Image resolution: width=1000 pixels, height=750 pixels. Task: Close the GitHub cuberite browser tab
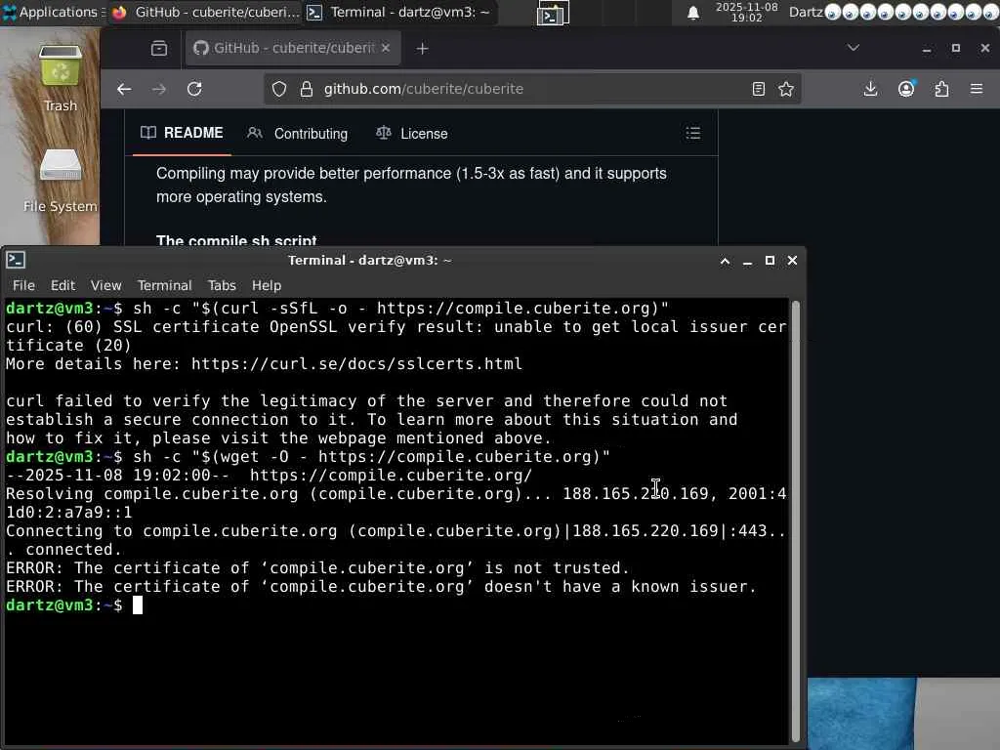(385, 49)
